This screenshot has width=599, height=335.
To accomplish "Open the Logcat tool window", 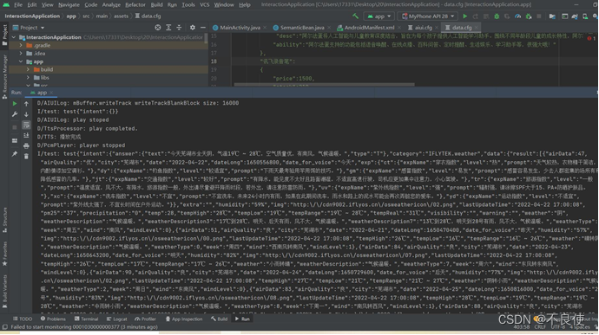I will click(x=117, y=319).
